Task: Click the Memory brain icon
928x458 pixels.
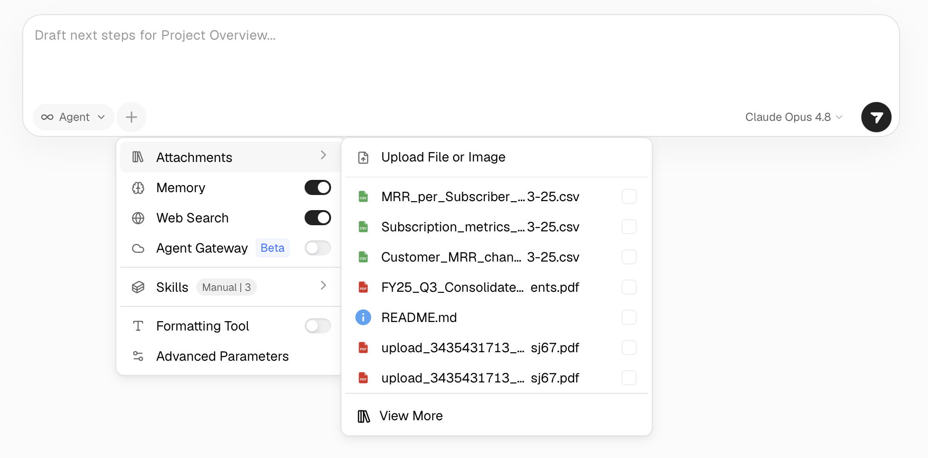Action: click(138, 188)
